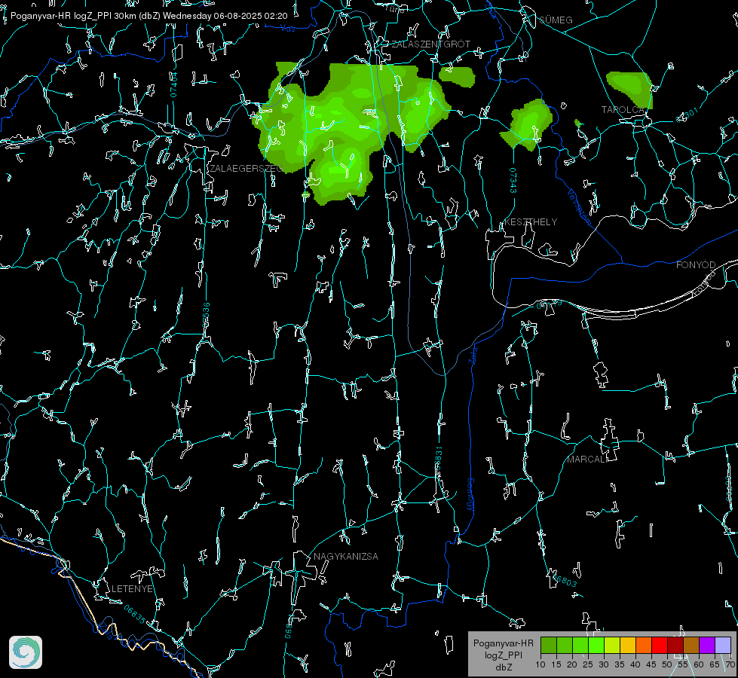Click the 25-30 dBZ bright green legend swatch
The image size is (738, 678).
596,645
